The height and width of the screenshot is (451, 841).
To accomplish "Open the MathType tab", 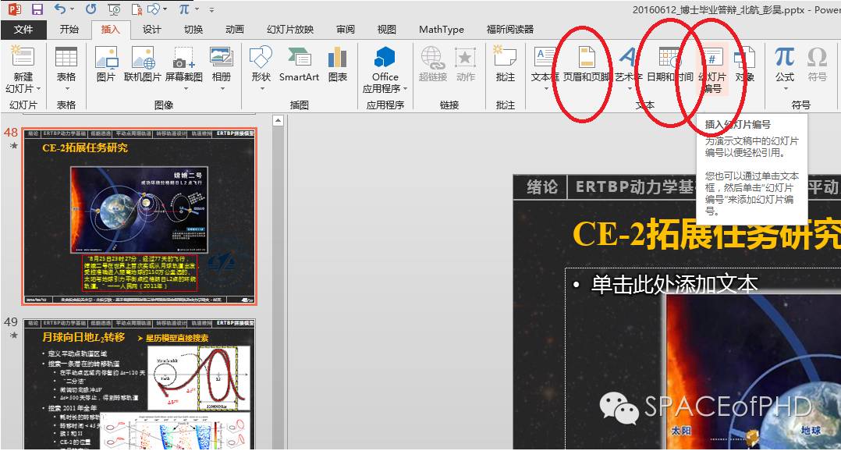I will (441, 30).
